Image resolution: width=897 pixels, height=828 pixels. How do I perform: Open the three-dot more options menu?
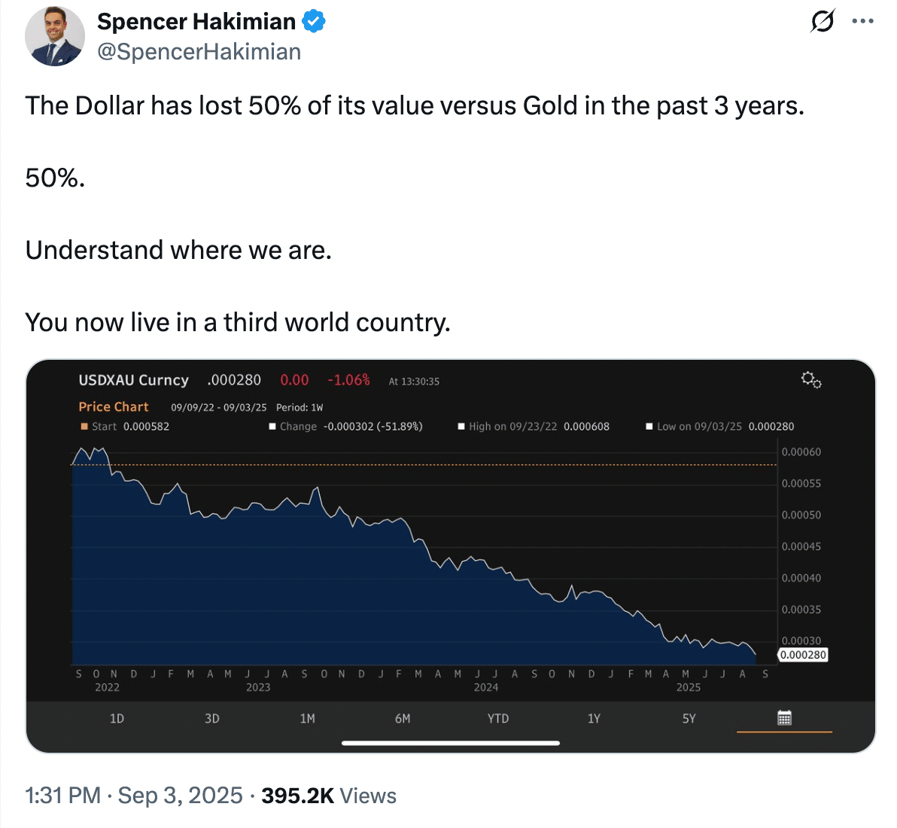(862, 21)
